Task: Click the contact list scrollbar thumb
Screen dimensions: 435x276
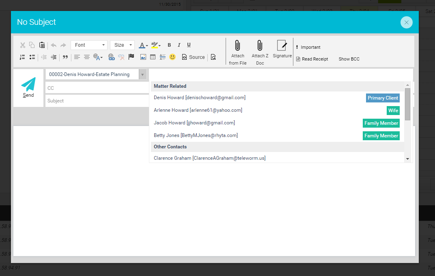Action: [x=407, y=104]
